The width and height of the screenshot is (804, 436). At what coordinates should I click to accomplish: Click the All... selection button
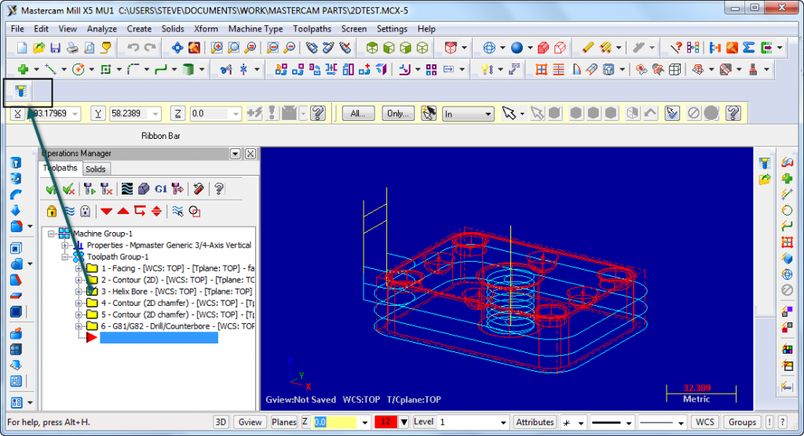pyautogui.click(x=358, y=113)
